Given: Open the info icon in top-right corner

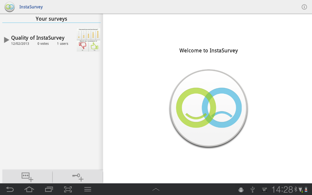Looking at the screenshot, I should coord(304,7).
